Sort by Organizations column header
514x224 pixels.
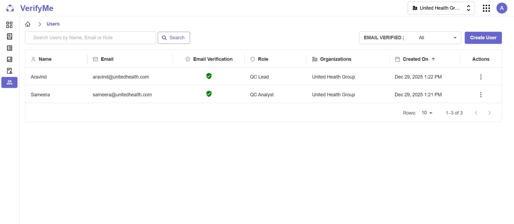pos(336,59)
